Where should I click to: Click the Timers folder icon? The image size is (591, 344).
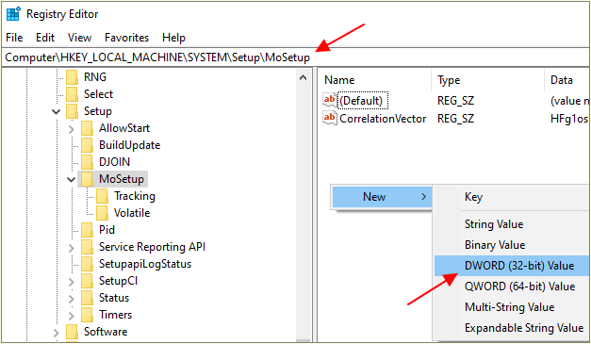(x=87, y=315)
